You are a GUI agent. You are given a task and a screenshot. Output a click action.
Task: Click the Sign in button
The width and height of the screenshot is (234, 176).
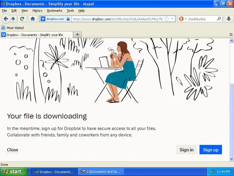tap(187, 150)
